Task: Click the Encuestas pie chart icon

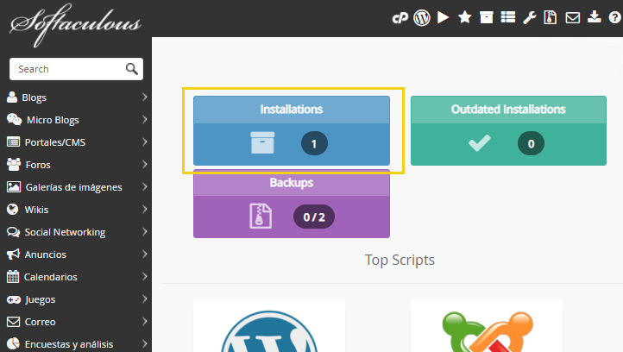Action: pos(13,343)
